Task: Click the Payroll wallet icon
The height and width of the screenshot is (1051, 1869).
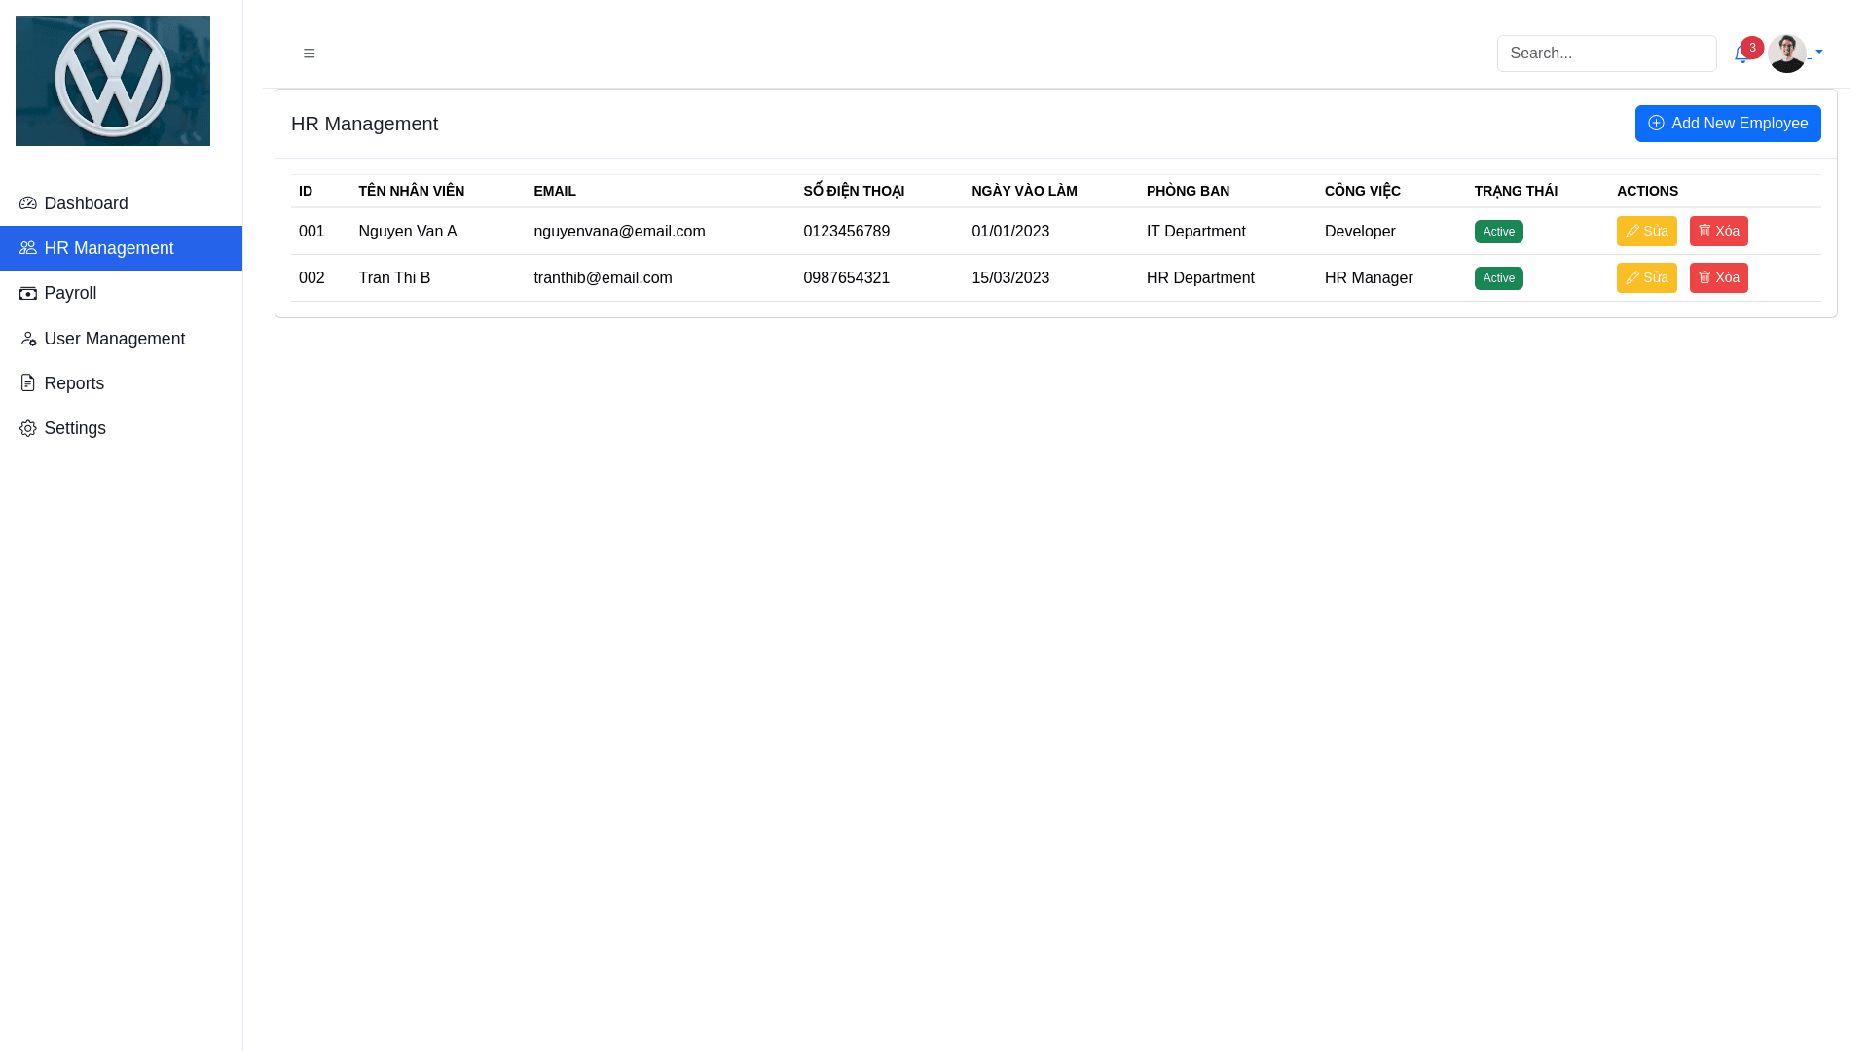Action: point(27,293)
